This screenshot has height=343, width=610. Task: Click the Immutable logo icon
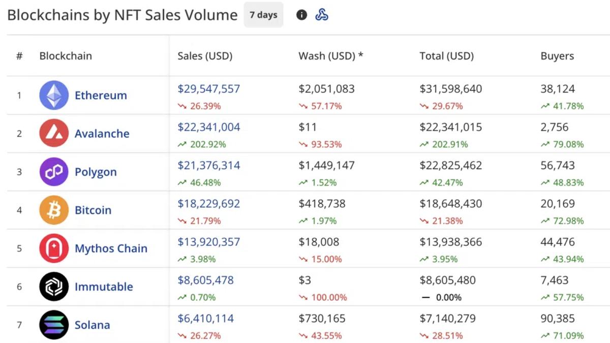[54, 287]
